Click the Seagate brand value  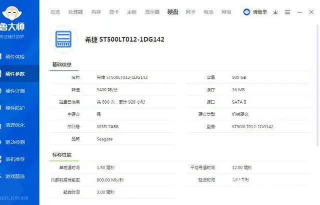point(104,139)
